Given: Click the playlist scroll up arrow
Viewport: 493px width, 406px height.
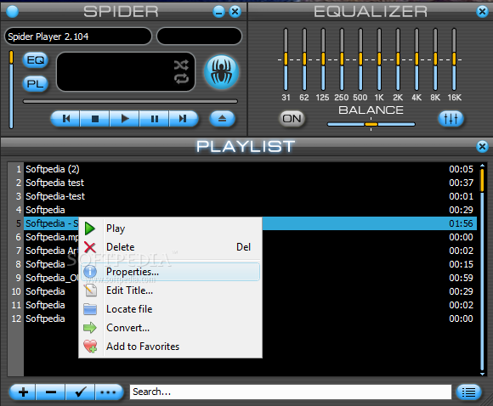Looking at the screenshot, I should [482, 165].
